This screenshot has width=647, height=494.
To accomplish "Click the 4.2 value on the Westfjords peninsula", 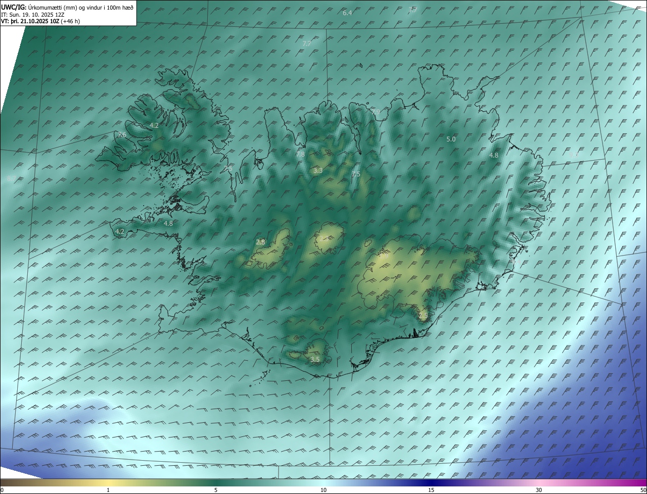I will 154,125.
